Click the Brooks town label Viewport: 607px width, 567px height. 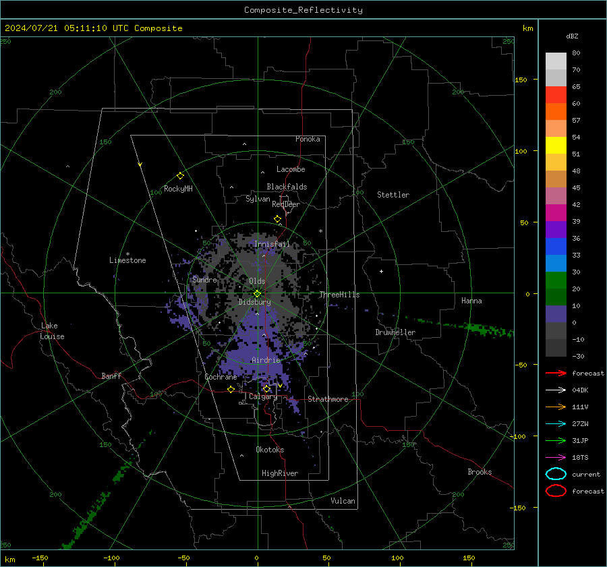[480, 472]
